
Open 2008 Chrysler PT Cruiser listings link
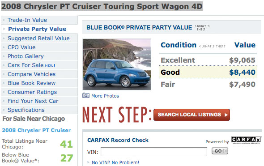pos(36,130)
